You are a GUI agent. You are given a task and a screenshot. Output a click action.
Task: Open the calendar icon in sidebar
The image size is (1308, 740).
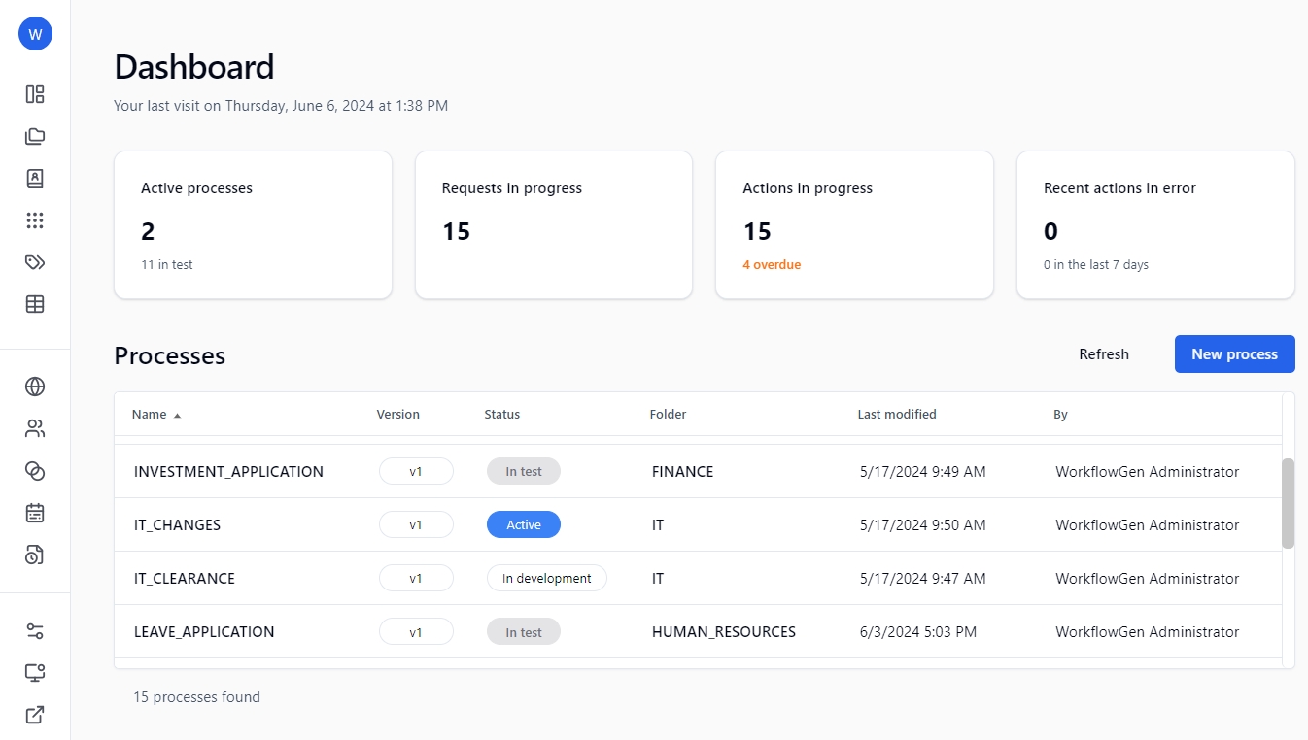click(x=35, y=513)
